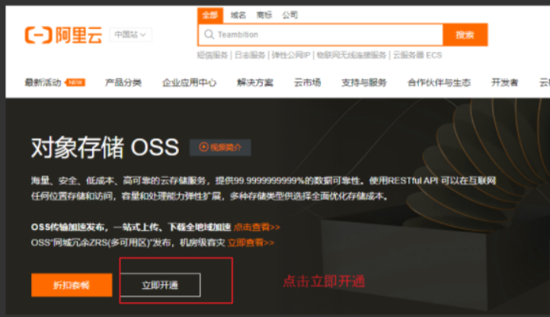Click the search magnifier icon
Viewport: 550px width, 317px height.
click(x=209, y=34)
